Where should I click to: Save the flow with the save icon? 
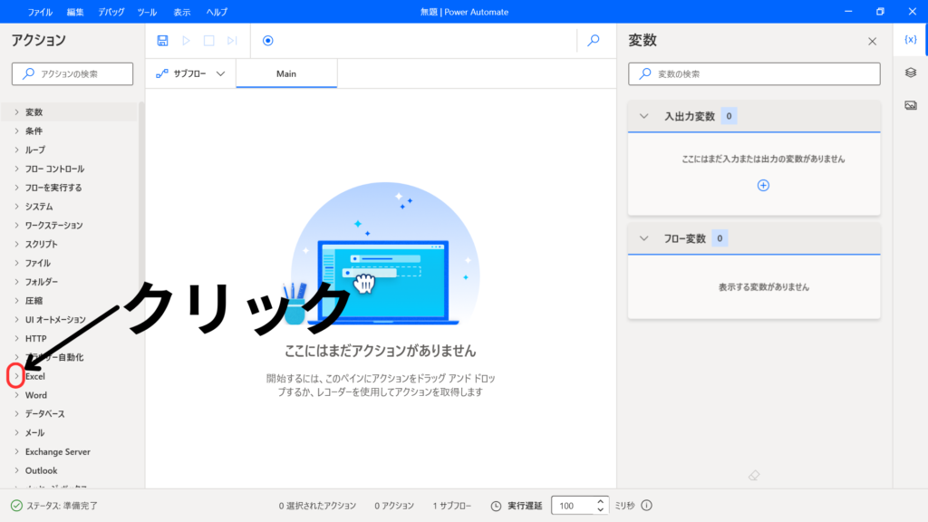point(162,40)
